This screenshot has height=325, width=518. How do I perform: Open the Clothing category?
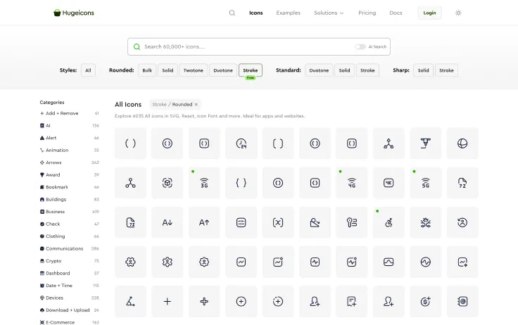coord(70,236)
